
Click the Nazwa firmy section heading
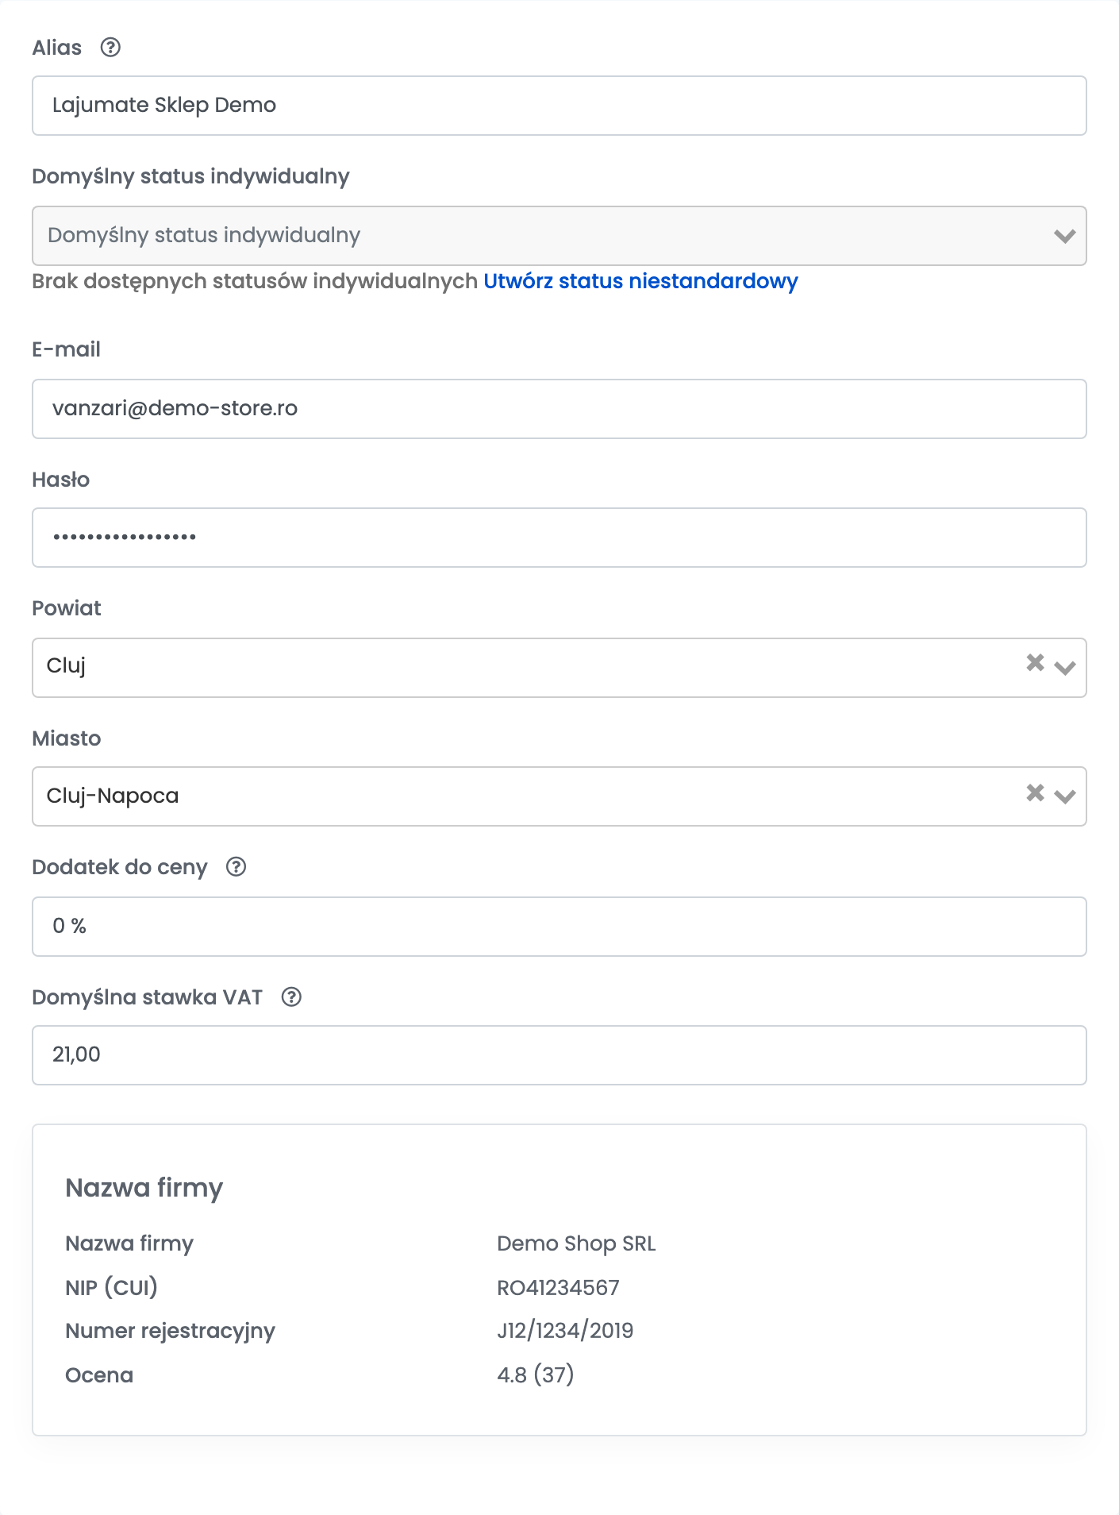tap(144, 1188)
